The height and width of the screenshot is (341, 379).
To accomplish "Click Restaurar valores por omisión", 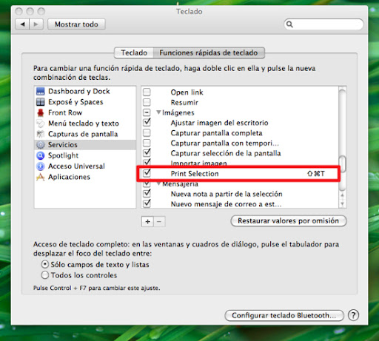I will pos(288,220).
